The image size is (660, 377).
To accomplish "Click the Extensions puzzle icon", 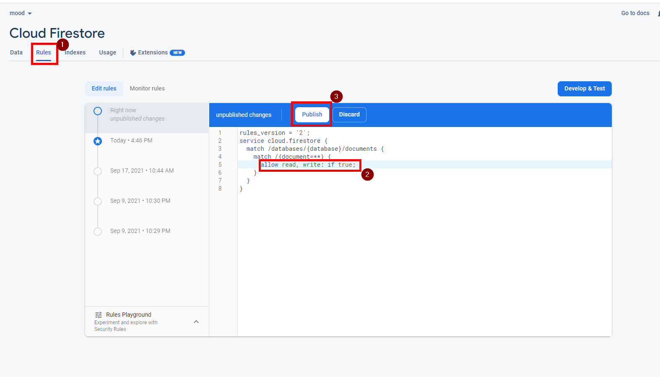I will [133, 53].
